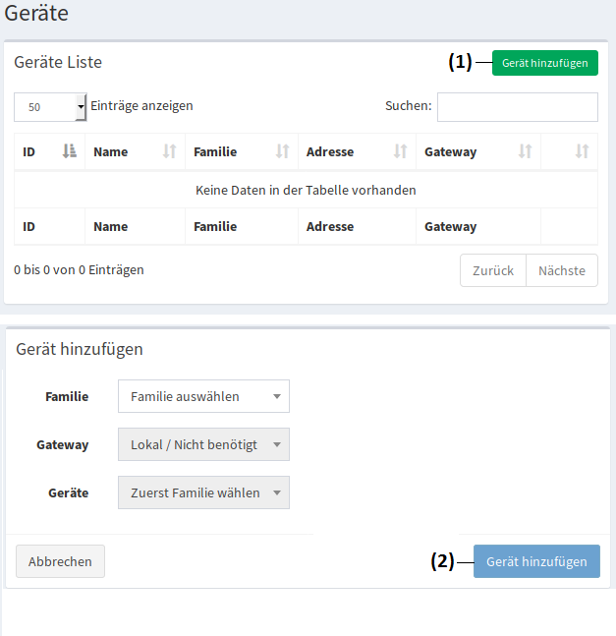
Task: Expand the Gateway Lokal / Nicht benötigt dropdown
Action: [203, 444]
